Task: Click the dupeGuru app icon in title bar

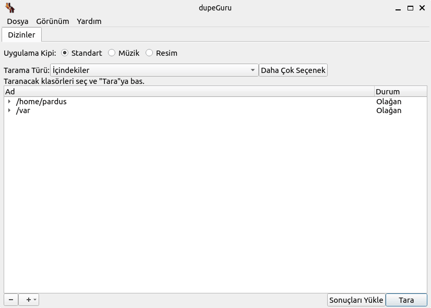Action: pyautogui.click(x=10, y=8)
